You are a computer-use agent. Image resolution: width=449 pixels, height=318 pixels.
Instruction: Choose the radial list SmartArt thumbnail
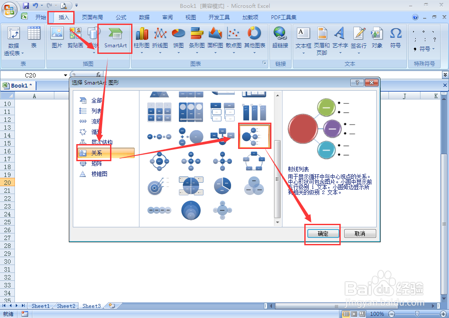point(254,136)
